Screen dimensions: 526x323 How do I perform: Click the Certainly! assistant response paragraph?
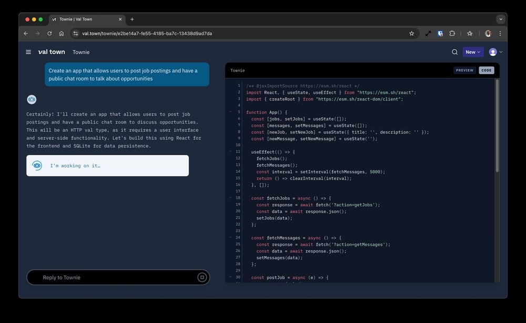[x=114, y=130]
